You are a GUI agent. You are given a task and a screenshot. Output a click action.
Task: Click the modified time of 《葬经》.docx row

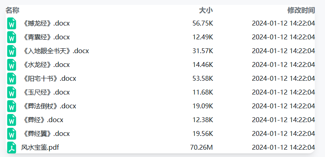pos(283,120)
